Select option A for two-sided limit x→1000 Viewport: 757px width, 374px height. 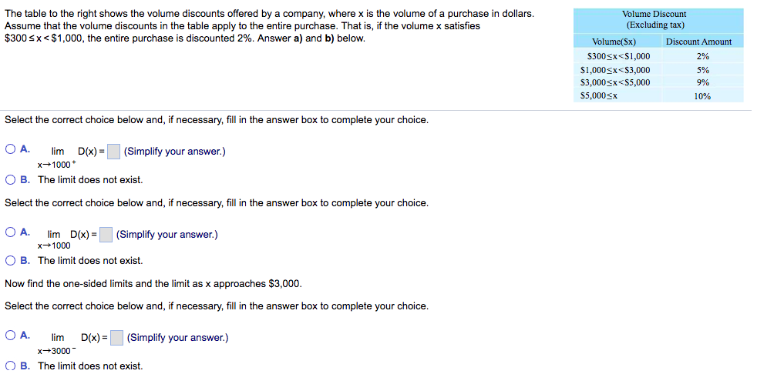tap(11, 232)
